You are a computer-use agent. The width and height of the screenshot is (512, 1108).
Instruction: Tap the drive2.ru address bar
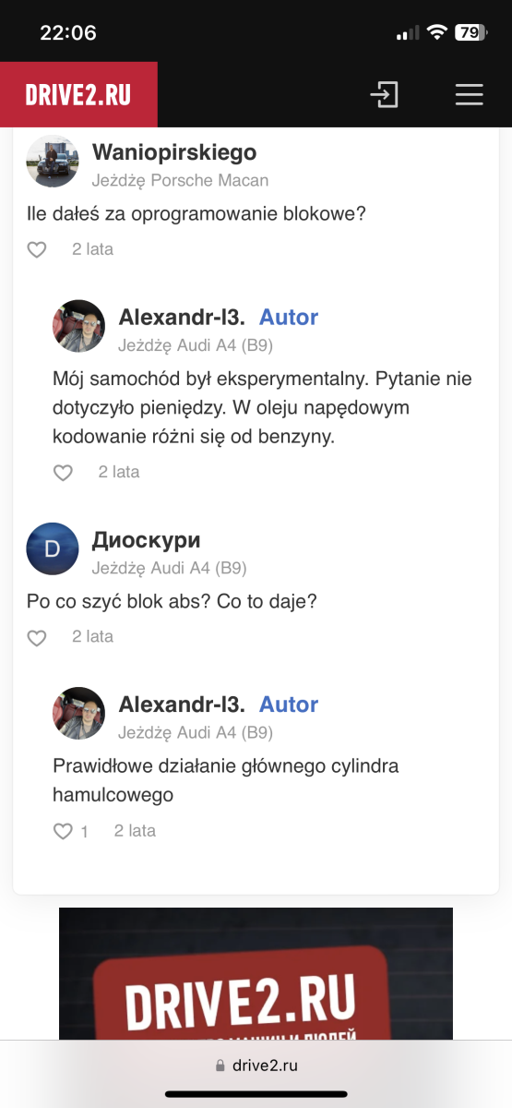pos(256,1065)
